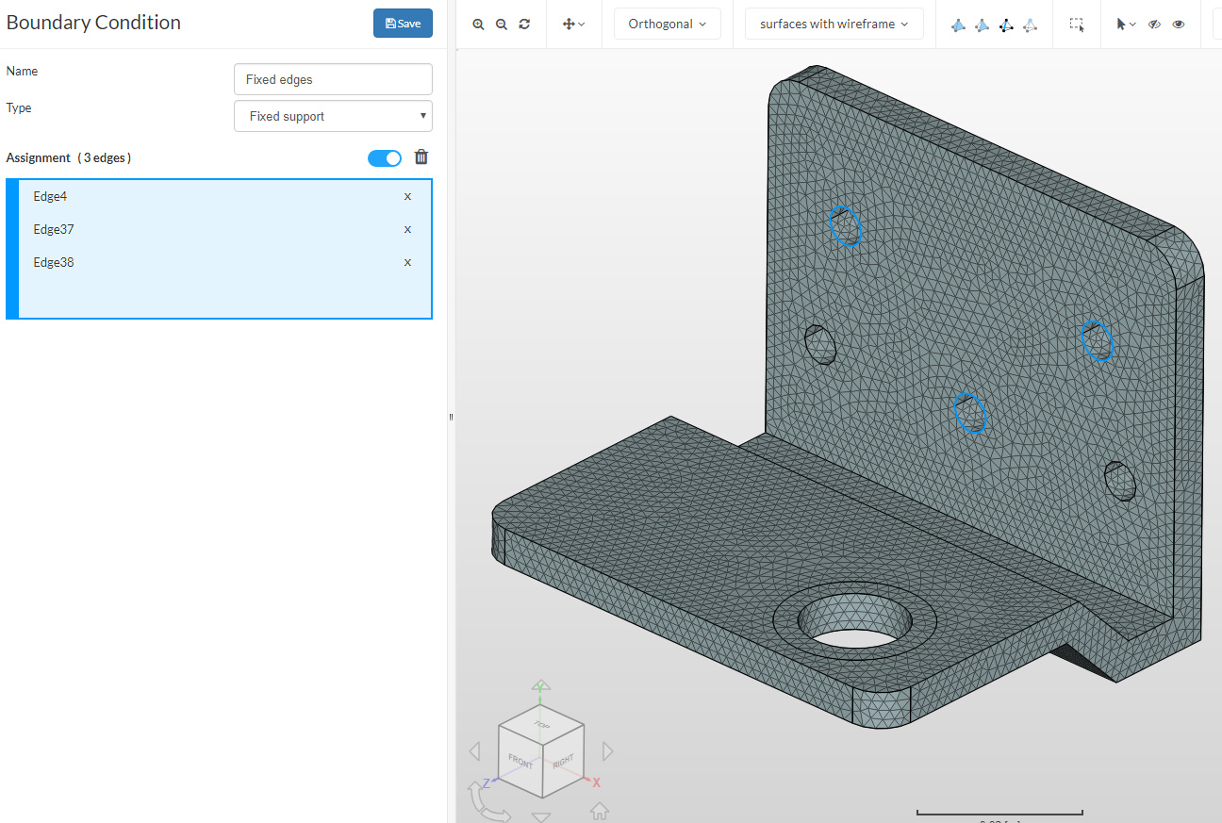Click the refresh view icon
This screenshot has height=823, width=1222.
click(x=524, y=24)
